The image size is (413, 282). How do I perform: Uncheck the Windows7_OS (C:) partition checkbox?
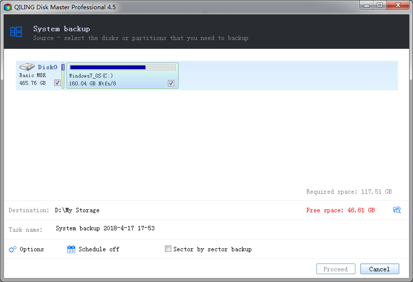pyautogui.click(x=171, y=83)
